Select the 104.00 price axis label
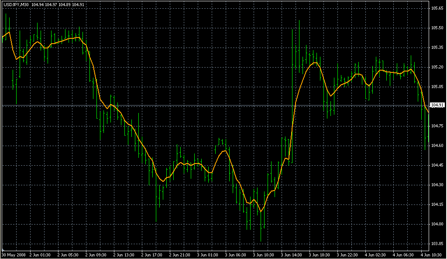Viewport: 447px width, 259px height. point(437,224)
